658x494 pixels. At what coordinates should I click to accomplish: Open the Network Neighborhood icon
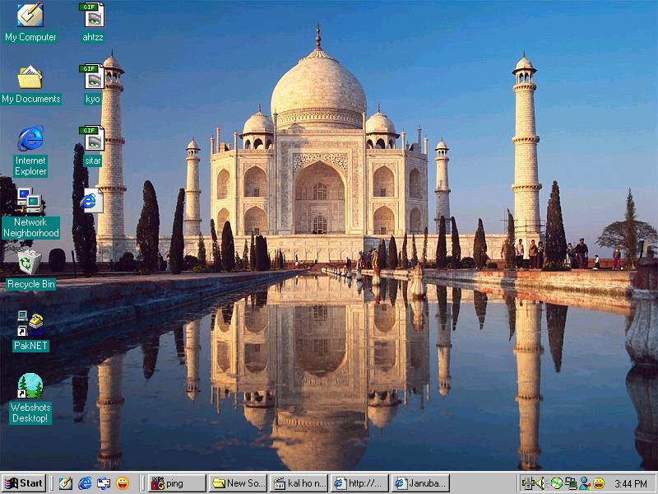point(30,213)
